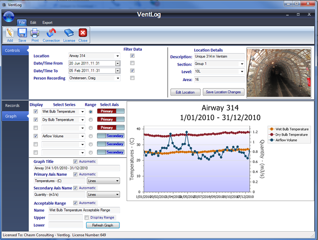Open the Date/Time From calendar dropdown
318x240 pixels.
coord(118,64)
